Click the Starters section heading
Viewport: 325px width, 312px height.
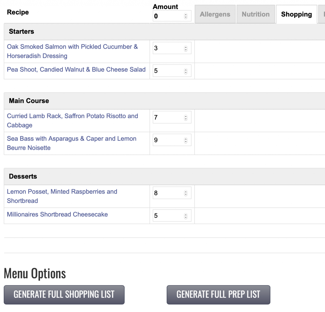pos(21,31)
